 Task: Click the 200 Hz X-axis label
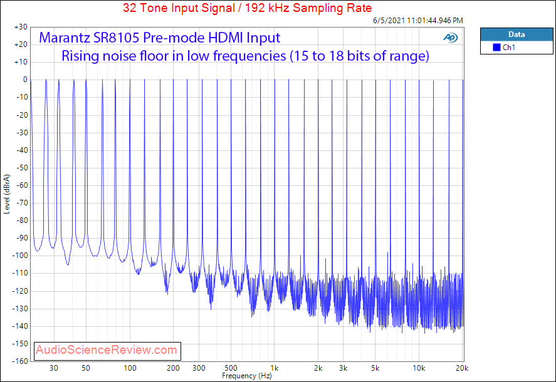tap(173, 368)
